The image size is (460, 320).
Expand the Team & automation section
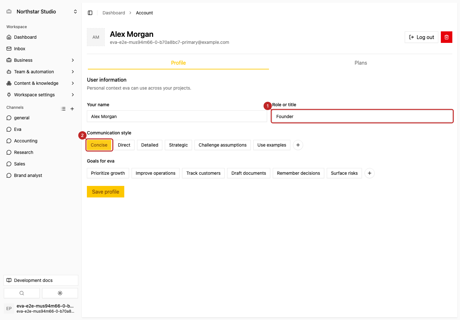[x=41, y=72]
